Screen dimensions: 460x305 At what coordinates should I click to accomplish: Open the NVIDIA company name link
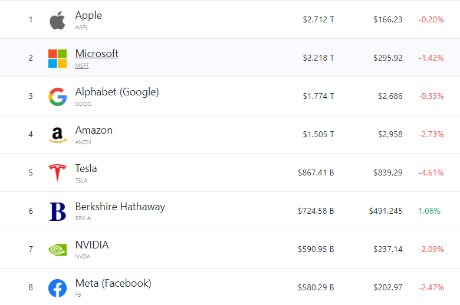(x=92, y=245)
